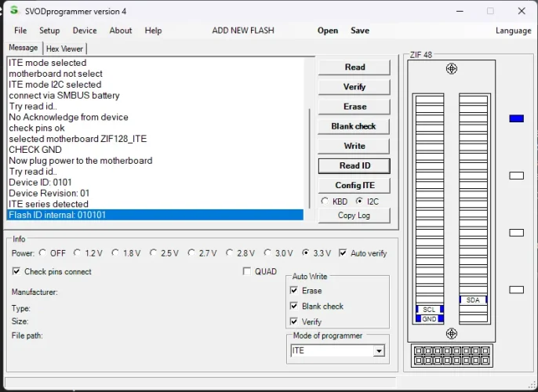Click the Copy Log button

(354, 216)
